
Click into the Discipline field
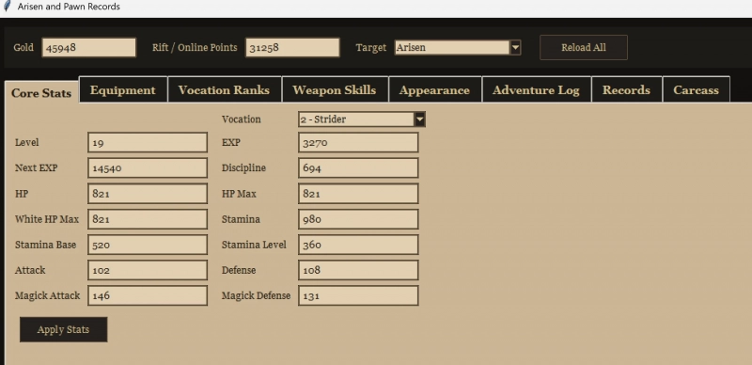[x=358, y=168]
